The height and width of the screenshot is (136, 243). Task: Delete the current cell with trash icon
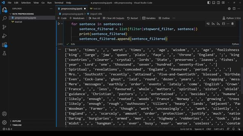pyautogui.click(x=232, y=24)
